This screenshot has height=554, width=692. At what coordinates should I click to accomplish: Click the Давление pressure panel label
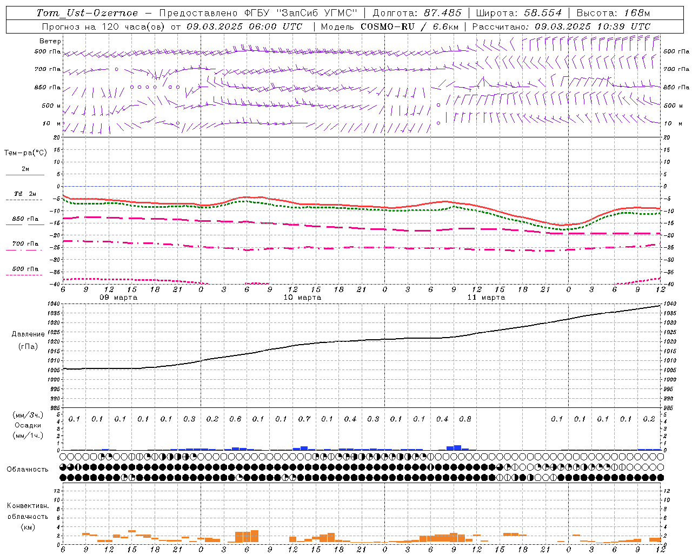coord(28,334)
